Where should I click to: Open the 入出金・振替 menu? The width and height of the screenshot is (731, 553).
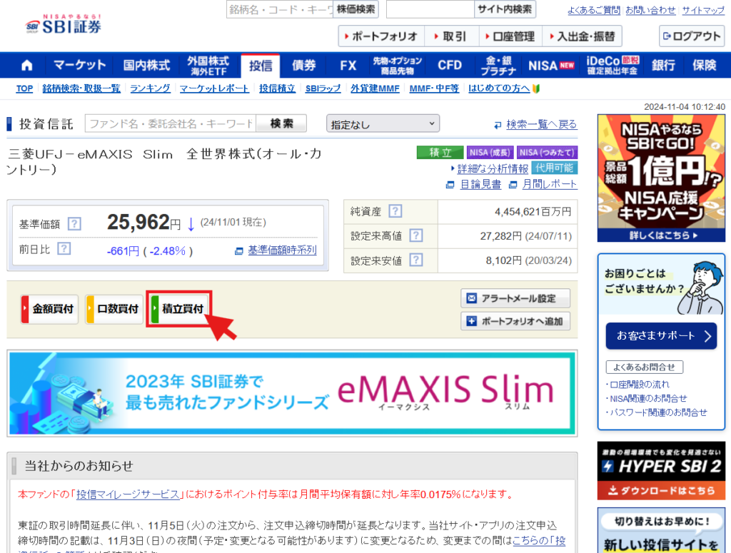click(583, 36)
